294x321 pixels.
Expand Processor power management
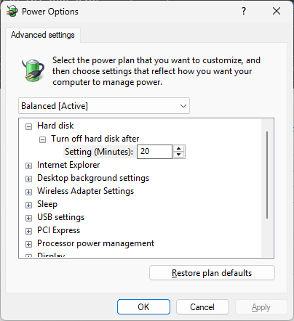[x=28, y=244]
